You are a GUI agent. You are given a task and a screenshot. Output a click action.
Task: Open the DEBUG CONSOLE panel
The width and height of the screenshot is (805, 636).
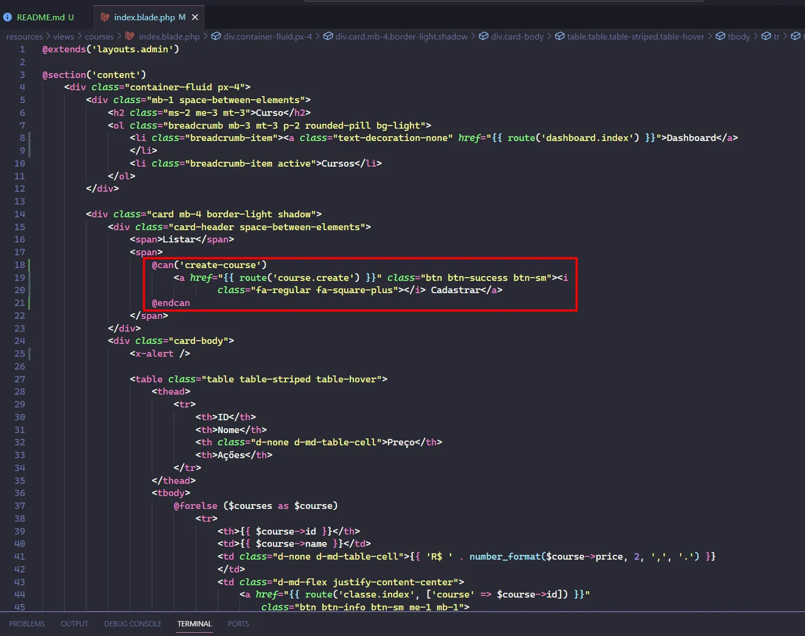[132, 624]
